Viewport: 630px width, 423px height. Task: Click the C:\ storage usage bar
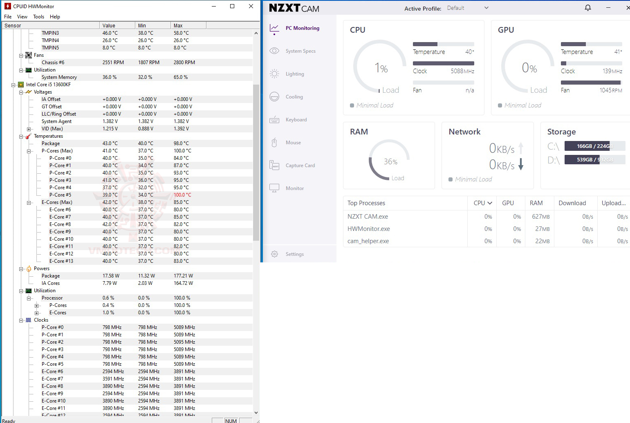pos(595,146)
